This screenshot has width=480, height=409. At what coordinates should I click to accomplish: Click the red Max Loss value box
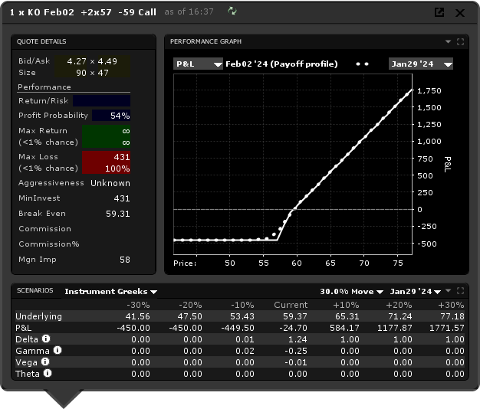point(106,162)
